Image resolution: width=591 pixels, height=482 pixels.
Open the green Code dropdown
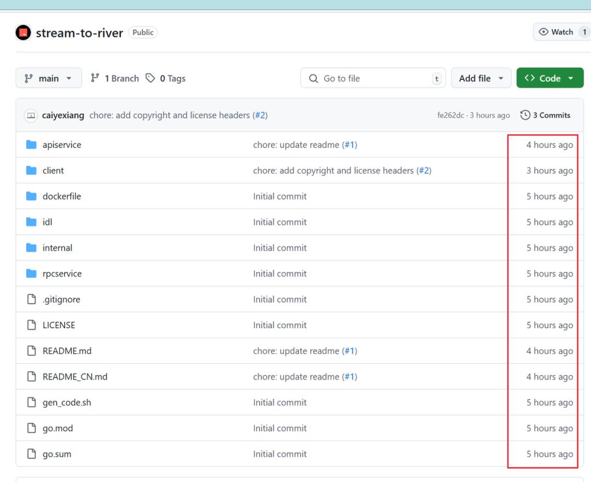pyautogui.click(x=549, y=78)
